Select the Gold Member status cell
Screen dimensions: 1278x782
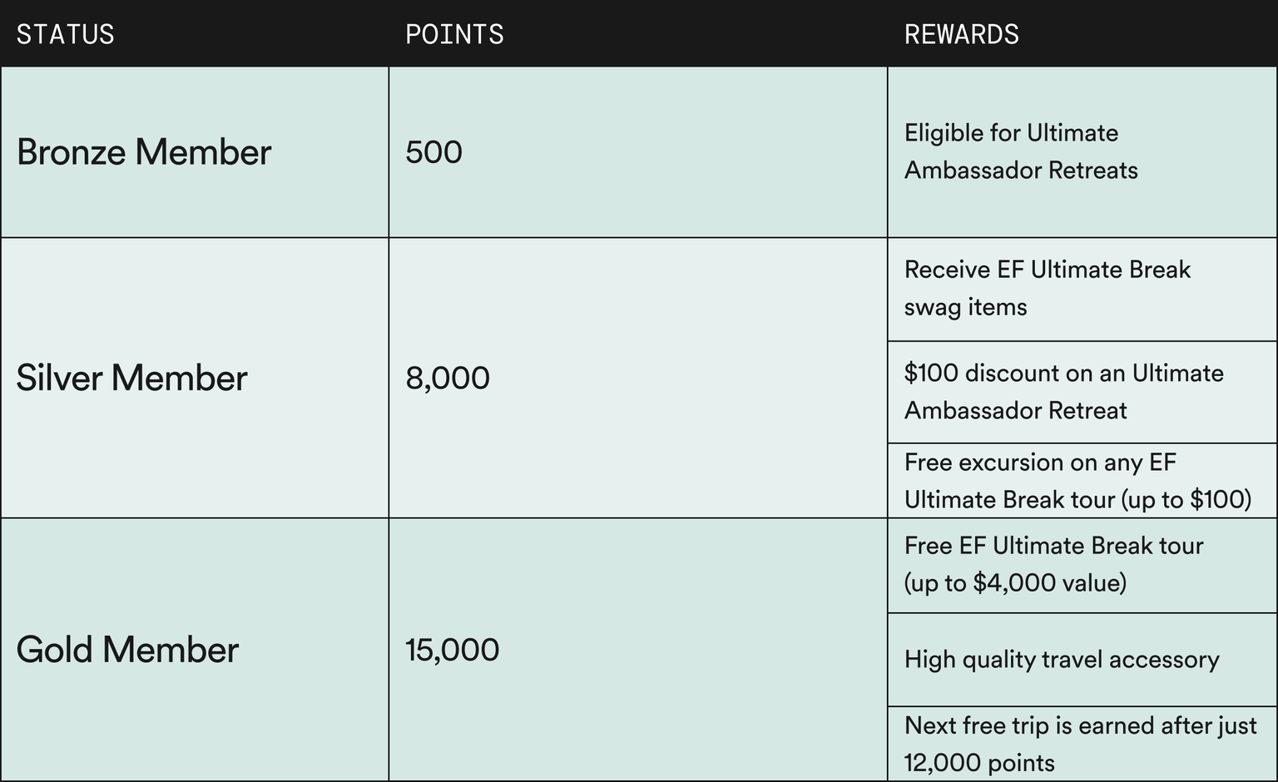(127, 650)
